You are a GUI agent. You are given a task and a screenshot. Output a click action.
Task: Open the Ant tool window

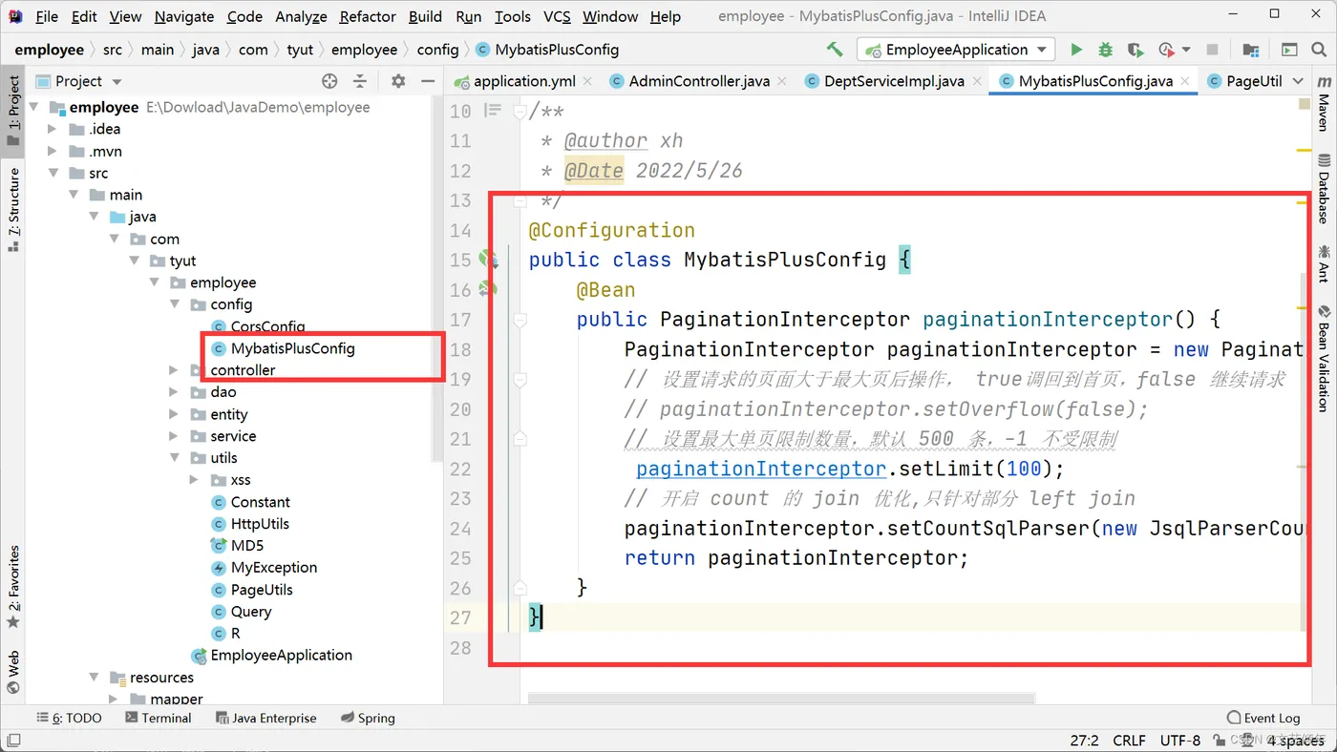1324,263
